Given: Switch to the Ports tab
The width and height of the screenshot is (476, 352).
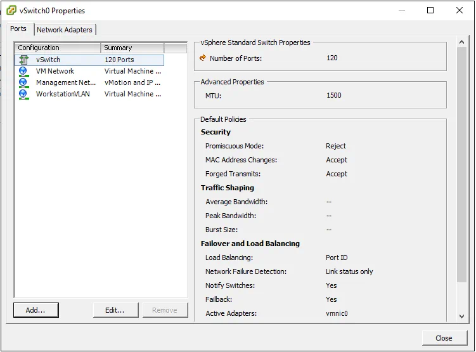Looking at the screenshot, I should tap(18, 29).
